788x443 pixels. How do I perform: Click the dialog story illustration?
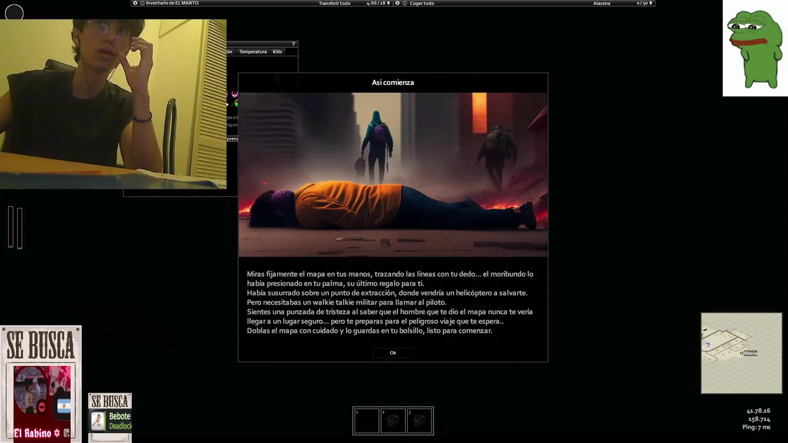tap(393, 175)
